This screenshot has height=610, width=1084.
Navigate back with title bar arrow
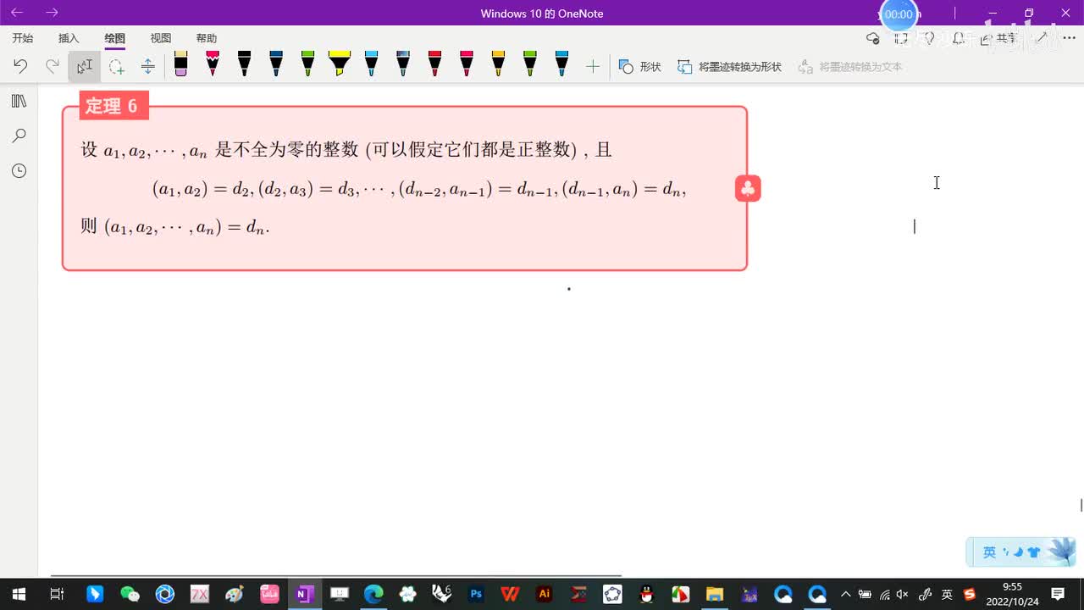pos(17,13)
